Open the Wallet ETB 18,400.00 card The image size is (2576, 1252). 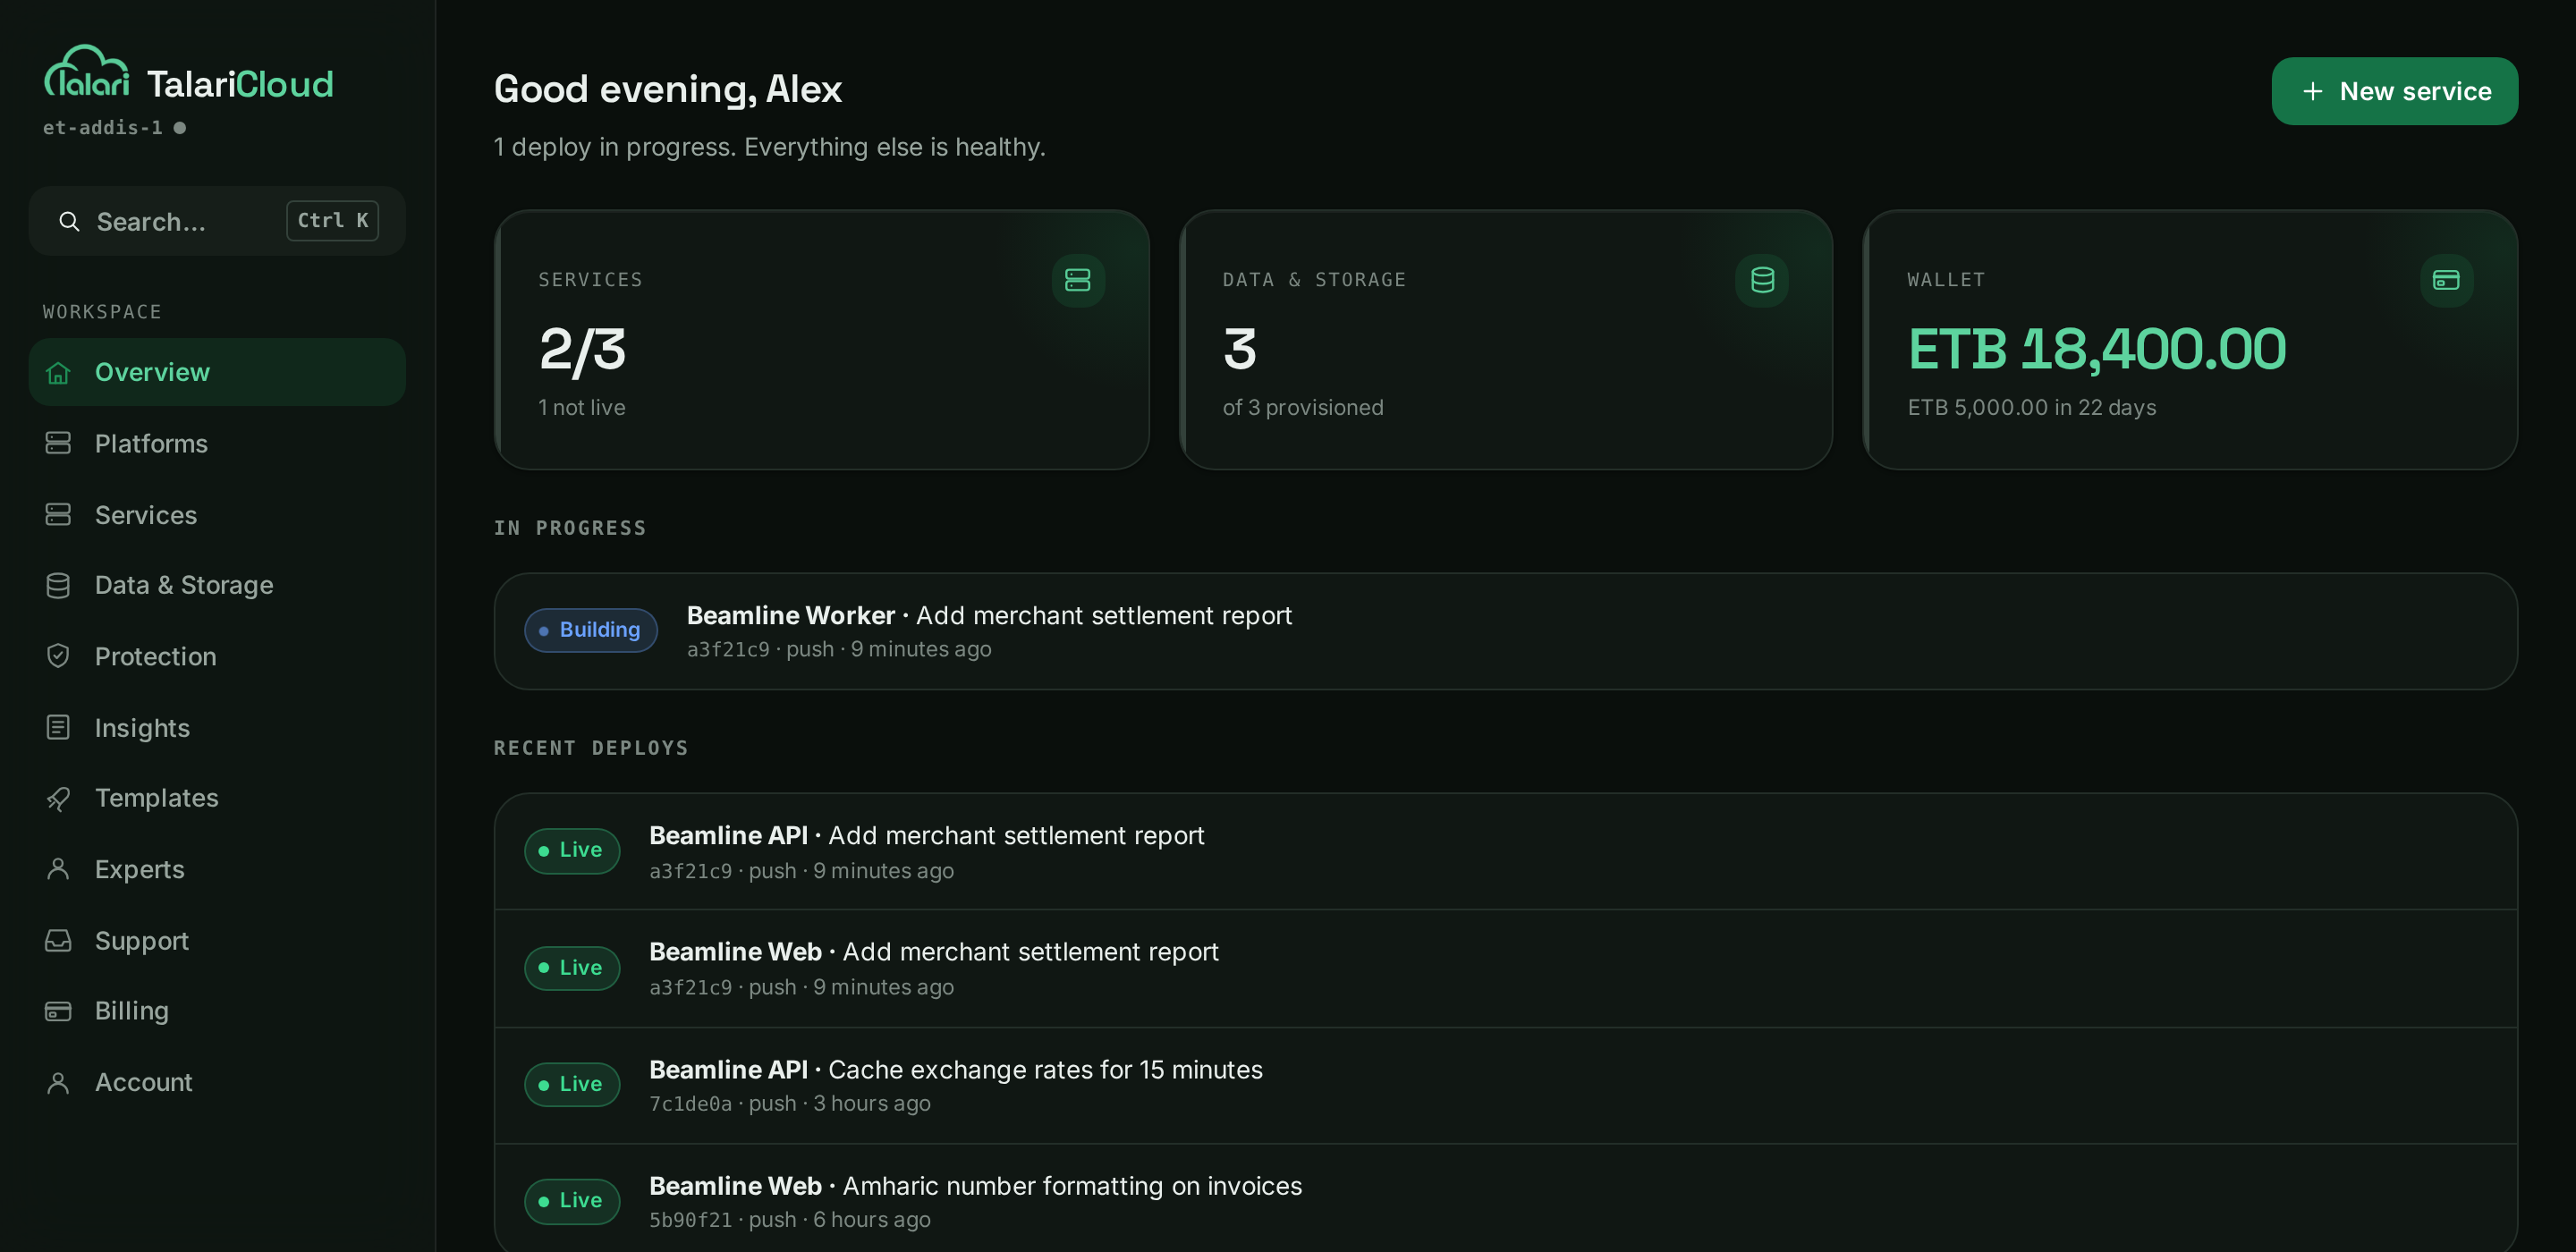2190,340
